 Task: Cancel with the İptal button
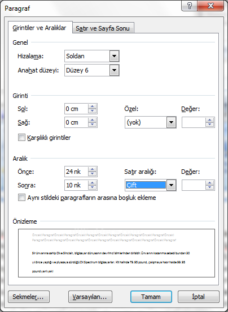point(199,297)
